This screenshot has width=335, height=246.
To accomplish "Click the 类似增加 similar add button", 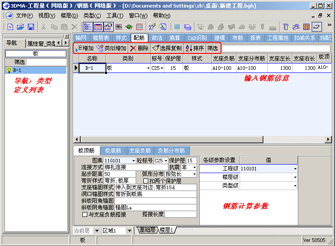I will (x=112, y=48).
